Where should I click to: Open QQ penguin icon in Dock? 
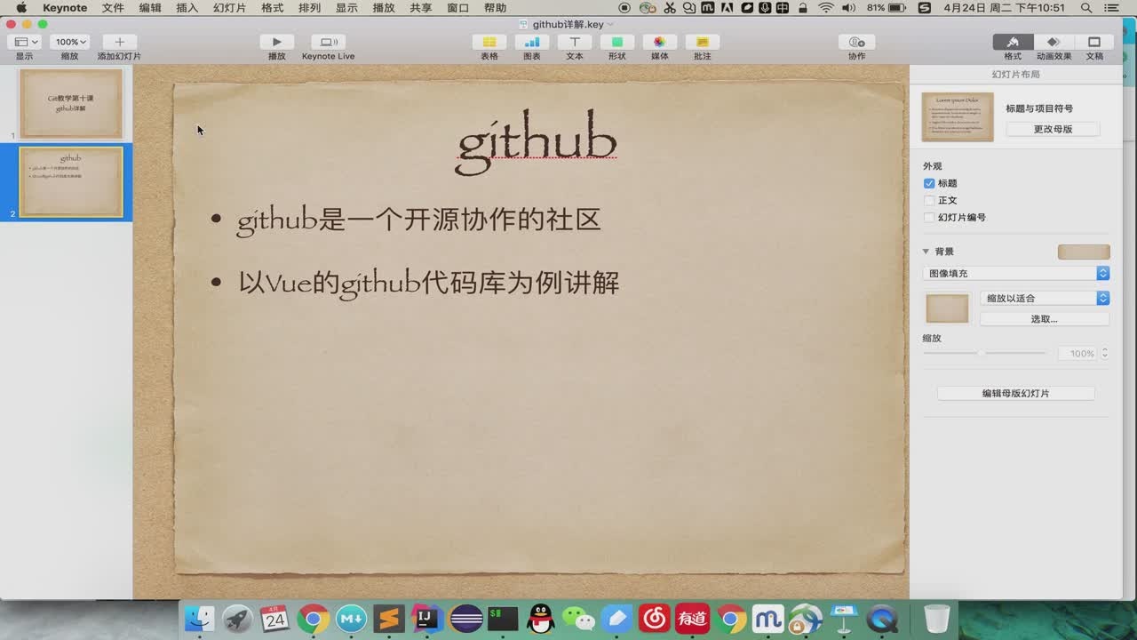point(541,619)
